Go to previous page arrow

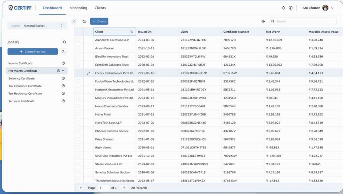(x=81, y=188)
